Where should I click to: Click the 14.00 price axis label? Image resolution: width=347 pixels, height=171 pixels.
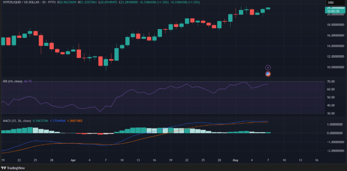pos(336,46)
